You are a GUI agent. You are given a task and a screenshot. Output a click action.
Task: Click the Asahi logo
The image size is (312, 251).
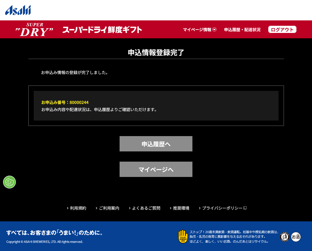(18, 10)
